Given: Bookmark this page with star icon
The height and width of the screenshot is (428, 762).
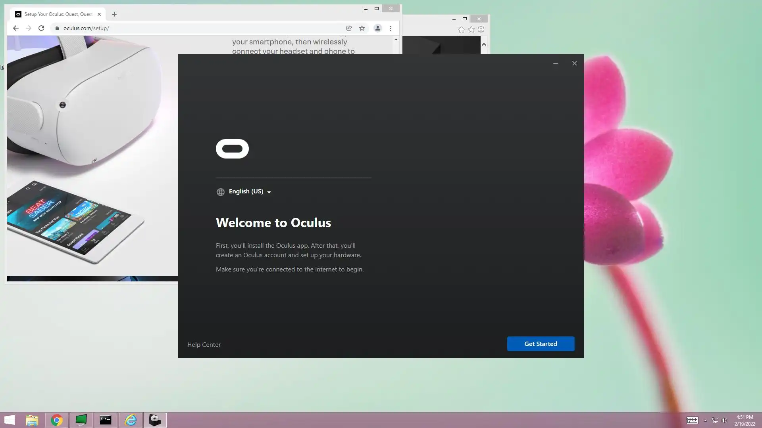Looking at the screenshot, I should (362, 28).
